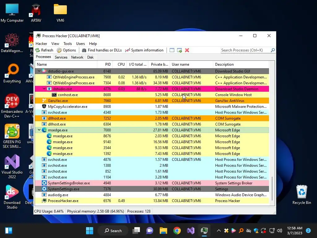Select the ProcessHacker.exe process row
This screenshot has width=317, height=238.
point(152,201)
